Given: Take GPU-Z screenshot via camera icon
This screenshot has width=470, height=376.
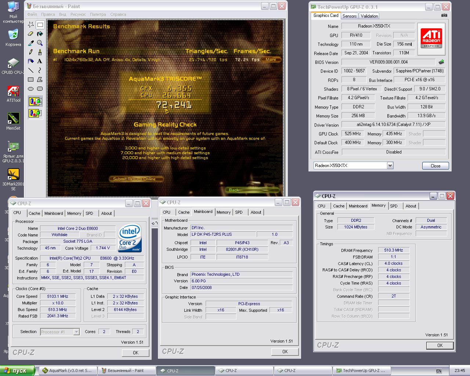Looking at the screenshot, I should pyautogui.click(x=444, y=15).
